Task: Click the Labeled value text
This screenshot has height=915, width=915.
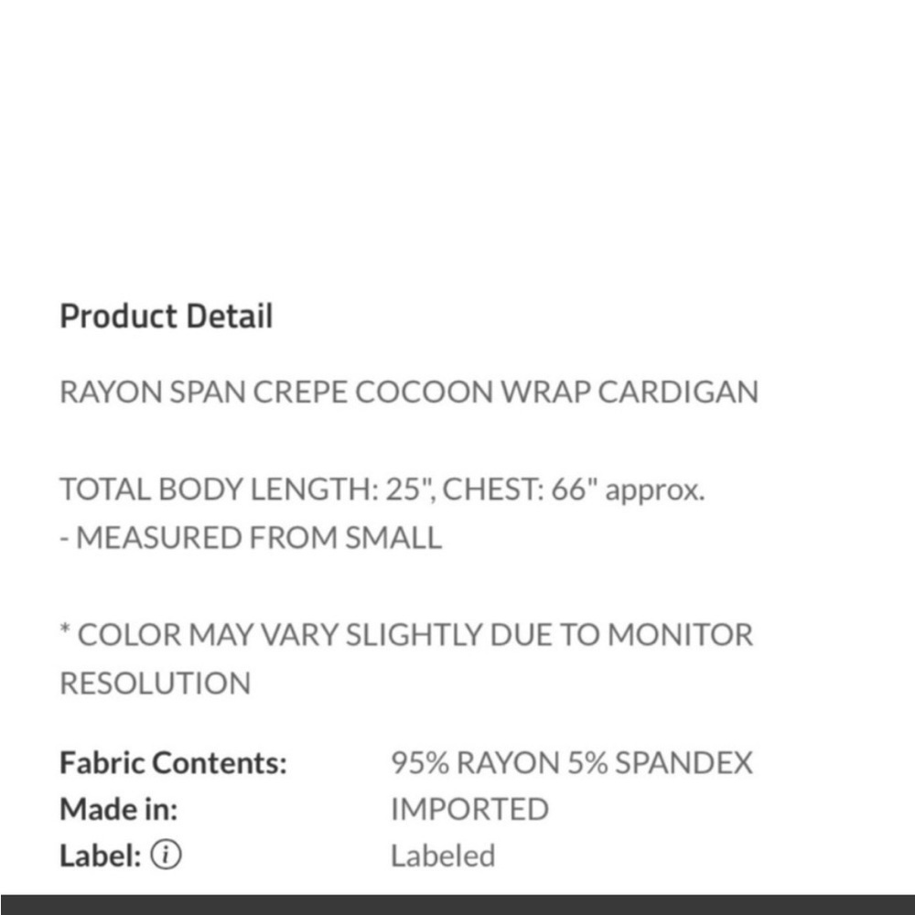Action: click(443, 856)
